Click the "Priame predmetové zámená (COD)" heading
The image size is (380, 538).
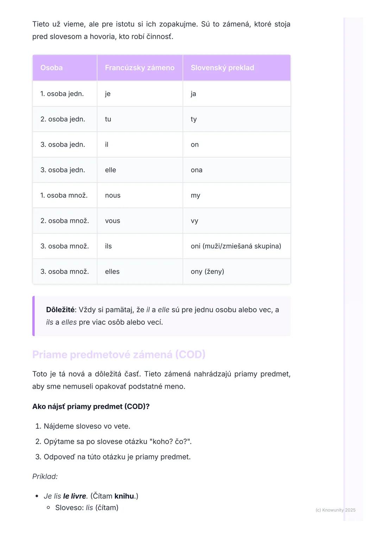pyautogui.click(x=119, y=354)
